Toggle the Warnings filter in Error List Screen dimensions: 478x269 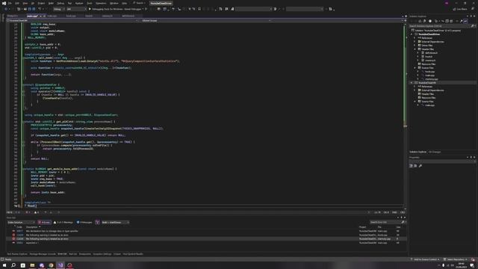pos(63,223)
